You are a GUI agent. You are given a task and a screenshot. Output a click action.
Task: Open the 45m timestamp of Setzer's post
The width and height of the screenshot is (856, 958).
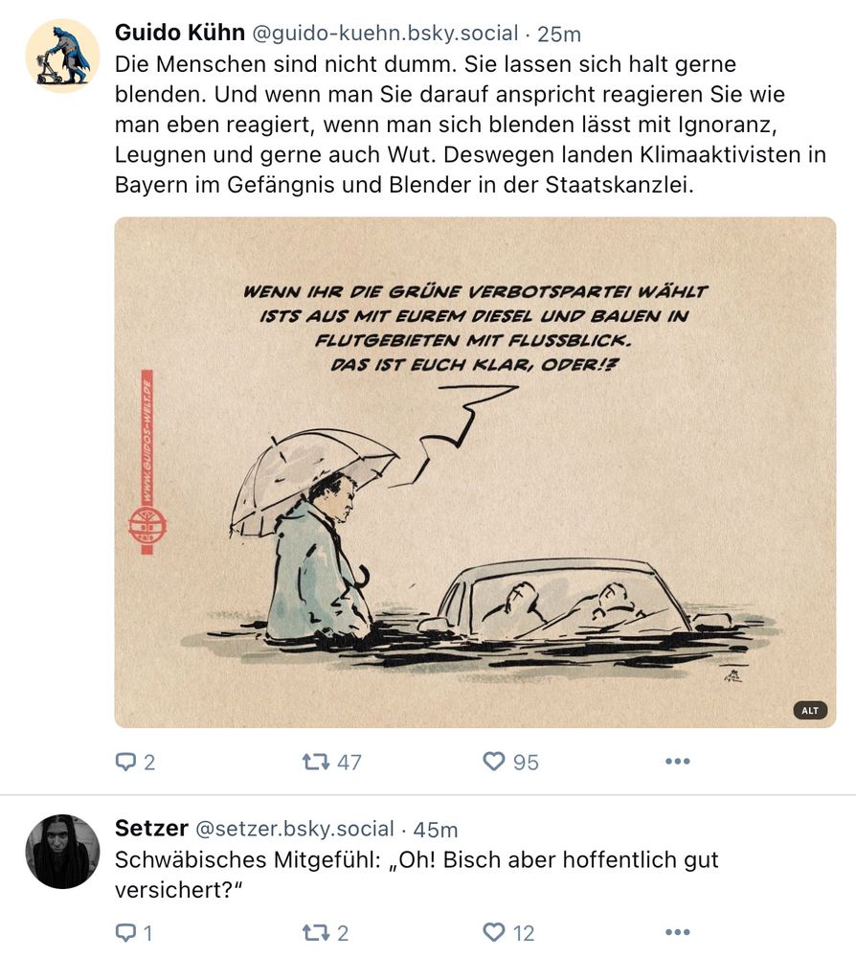pos(436,830)
